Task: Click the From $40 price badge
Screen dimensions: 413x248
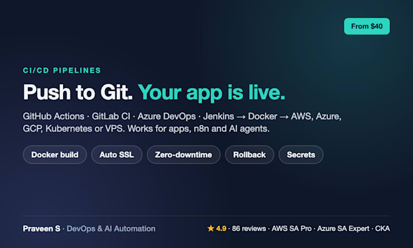Action: click(367, 26)
